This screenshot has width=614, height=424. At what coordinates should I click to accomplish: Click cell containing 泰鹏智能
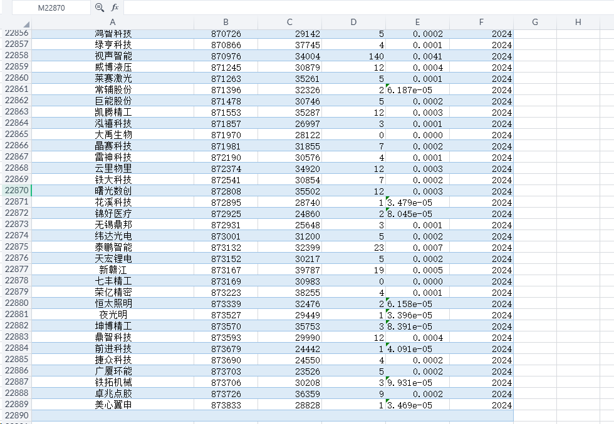point(113,247)
